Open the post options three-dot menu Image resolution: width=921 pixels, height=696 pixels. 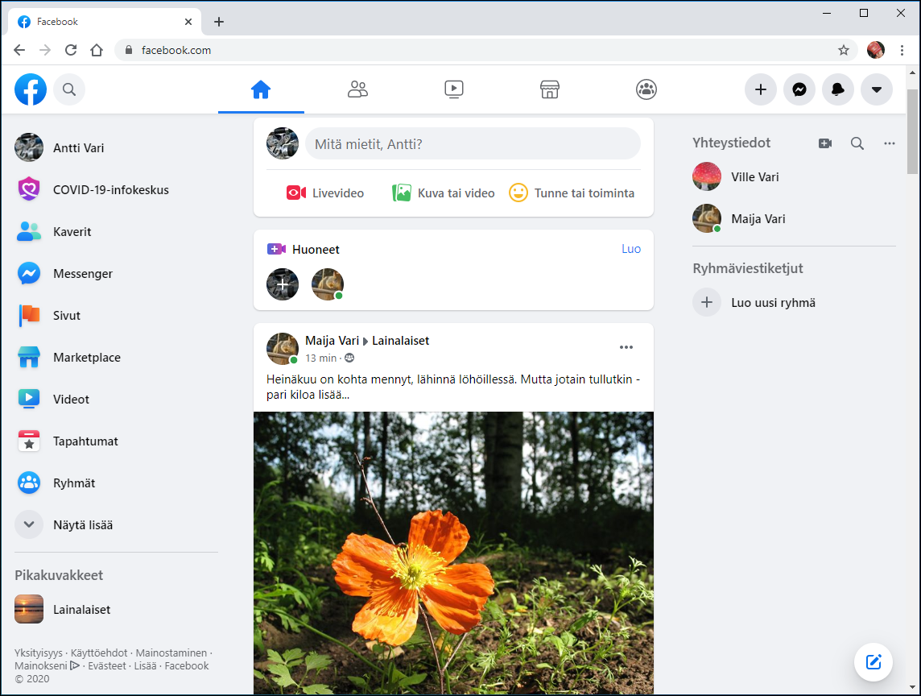[626, 347]
